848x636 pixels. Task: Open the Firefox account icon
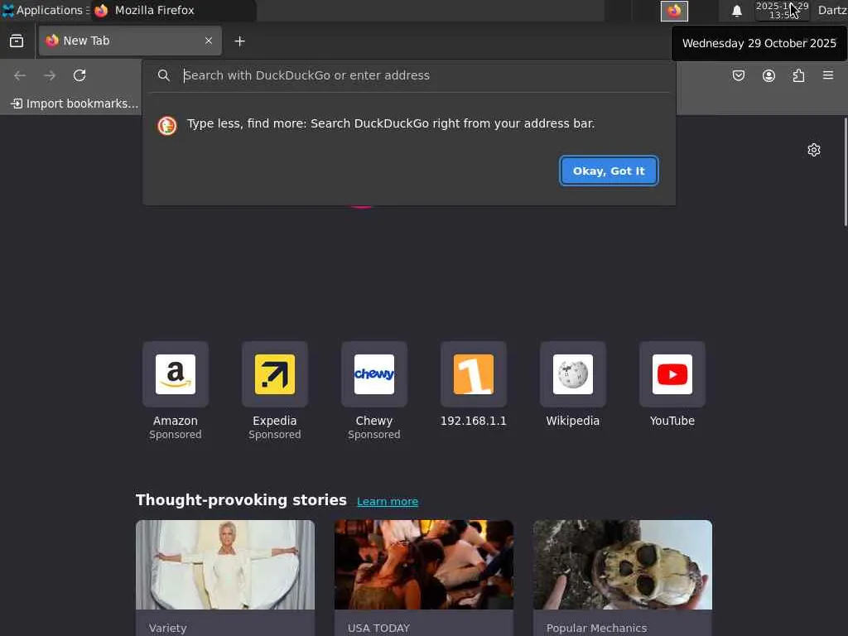(768, 75)
